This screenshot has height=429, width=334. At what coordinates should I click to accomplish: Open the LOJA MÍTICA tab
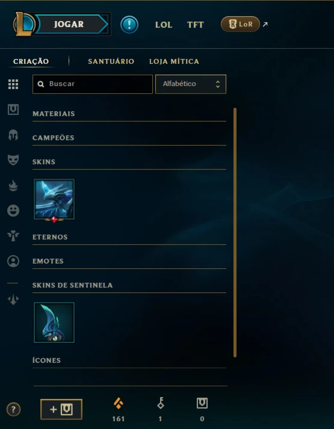click(174, 61)
